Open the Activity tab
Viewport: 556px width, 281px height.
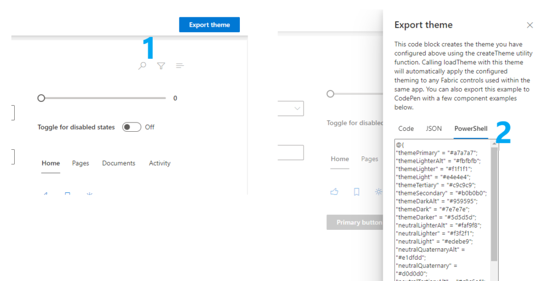coord(160,163)
